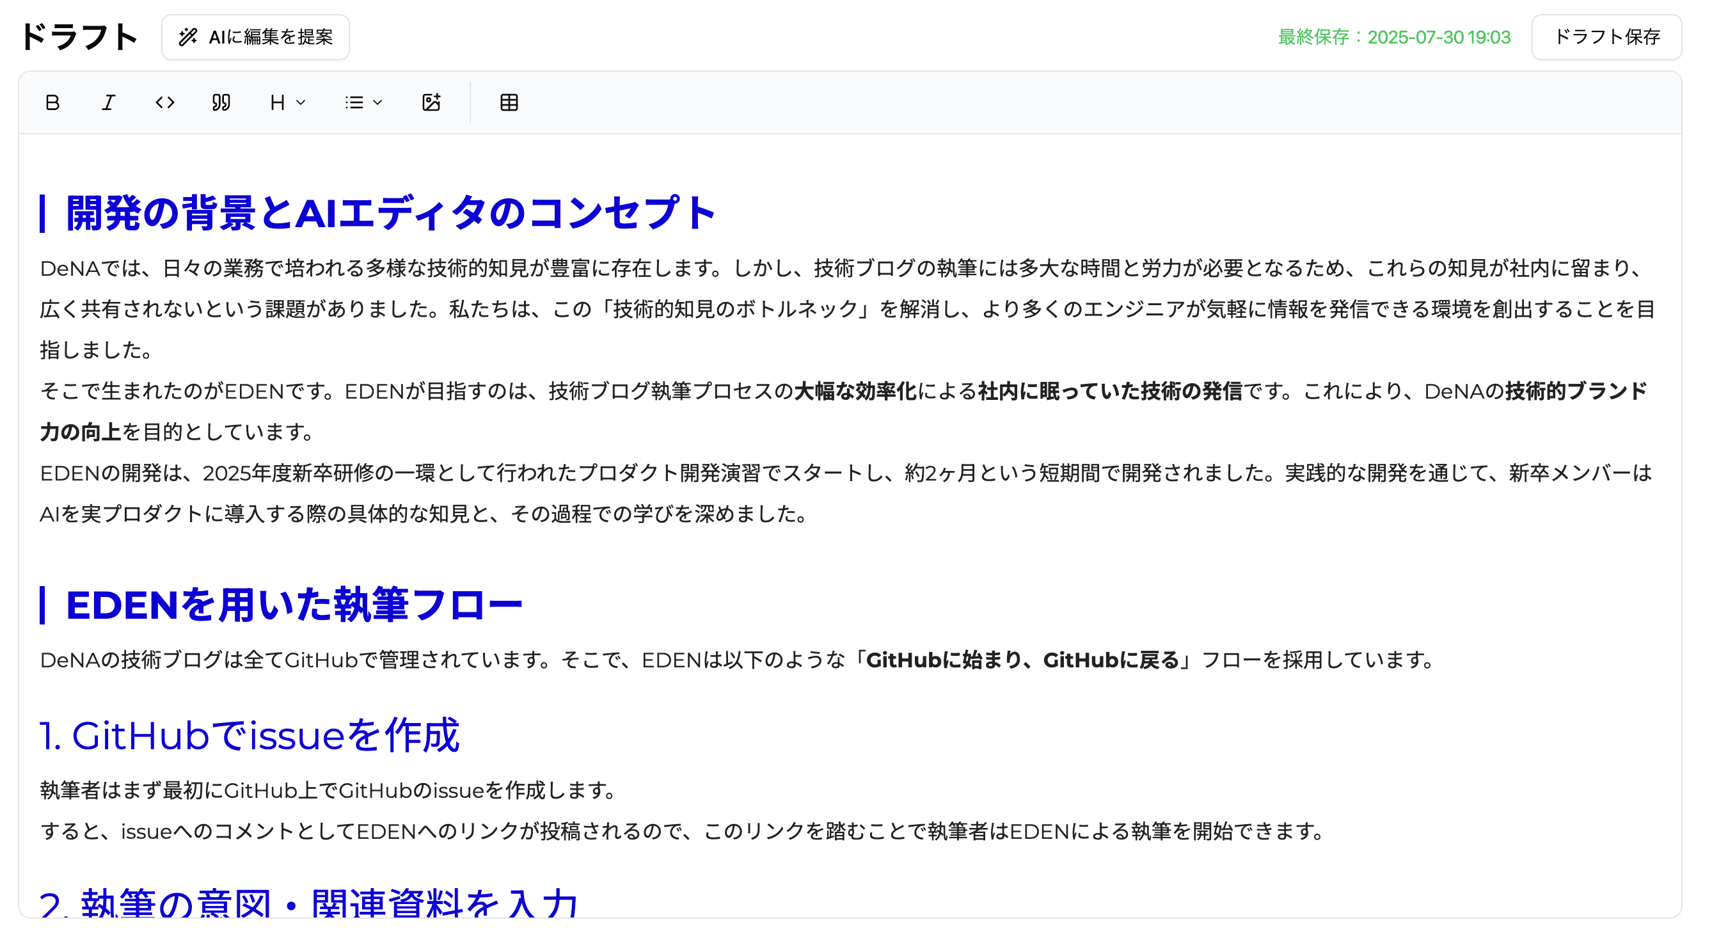Click the bullet list icon
This screenshot has width=1712, height=938.
(354, 102)
